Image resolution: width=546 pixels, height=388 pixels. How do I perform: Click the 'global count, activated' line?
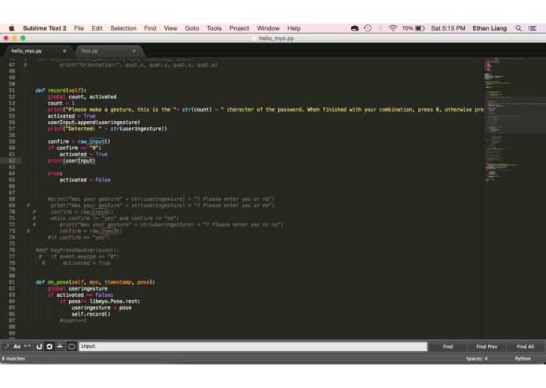pos(82,97)
